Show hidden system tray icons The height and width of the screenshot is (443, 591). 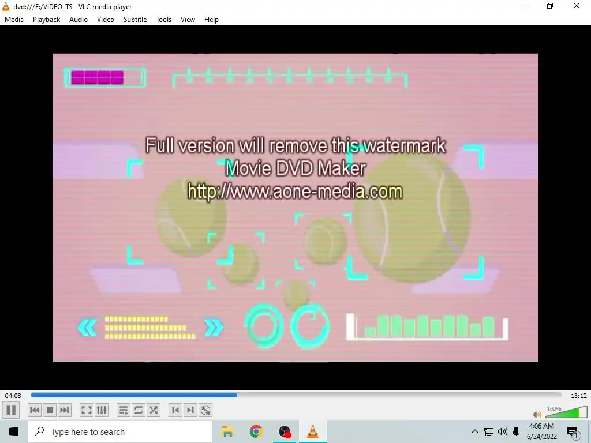click(x=475, y=431)
